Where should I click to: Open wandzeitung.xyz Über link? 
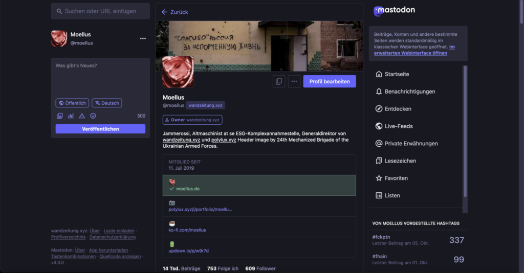[95, 231]
